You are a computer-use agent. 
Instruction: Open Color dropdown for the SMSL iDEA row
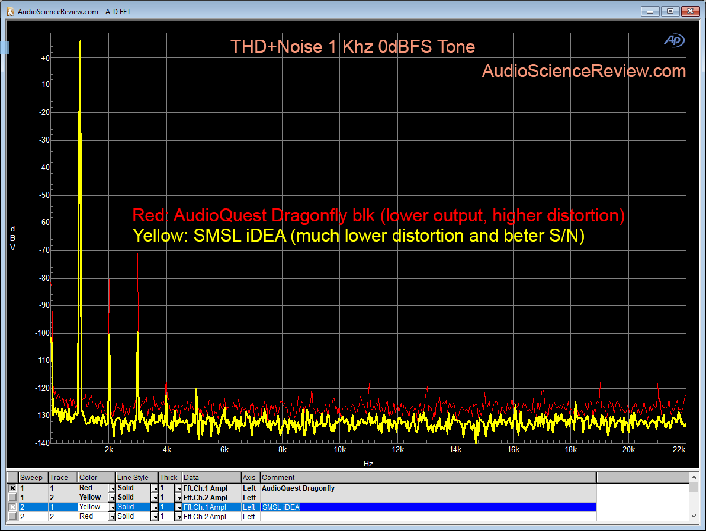point(112,507)
